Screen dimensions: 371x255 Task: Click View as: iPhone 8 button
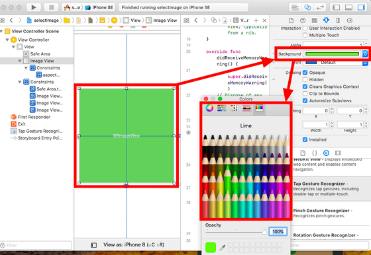[133, 245]
